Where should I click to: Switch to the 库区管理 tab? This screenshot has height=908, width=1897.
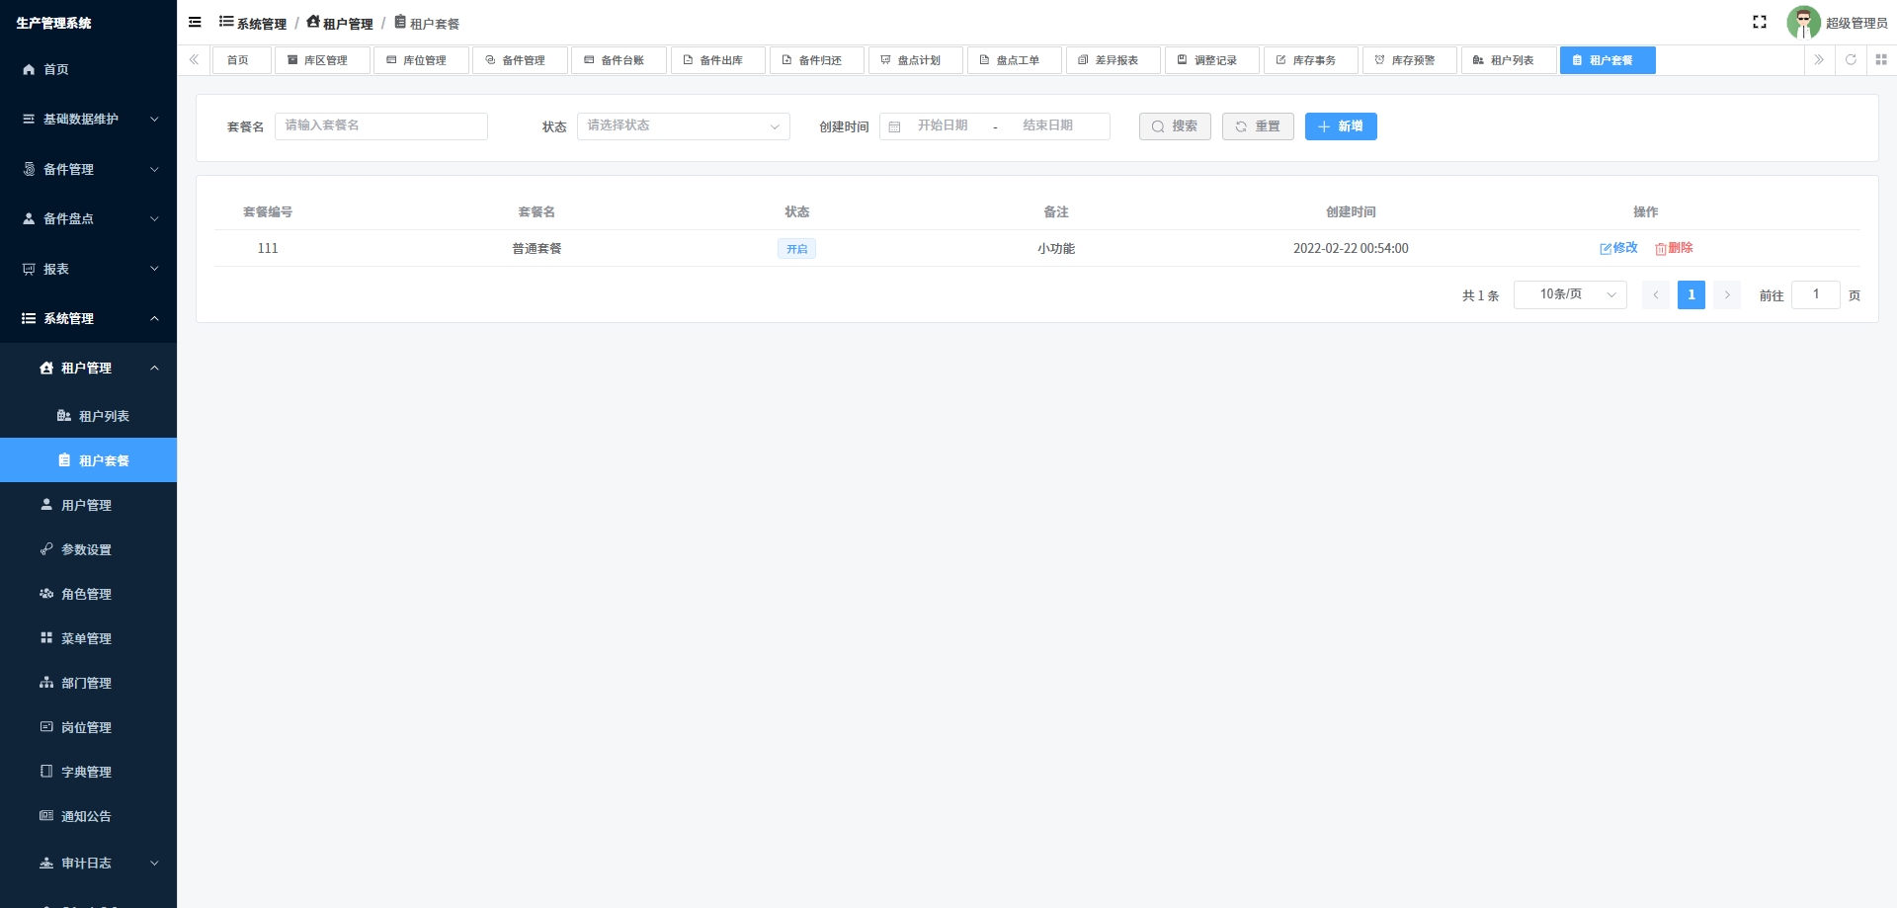point(322,60)
